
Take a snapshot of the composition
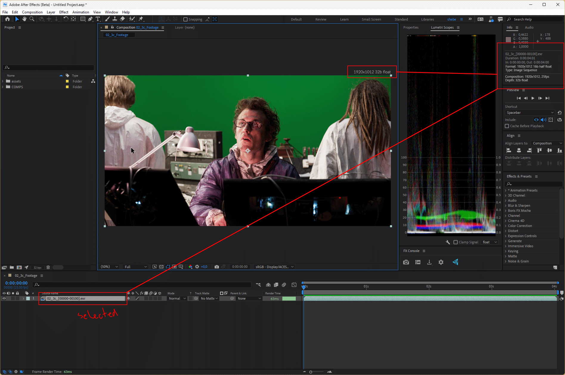(x=217, y=267)
